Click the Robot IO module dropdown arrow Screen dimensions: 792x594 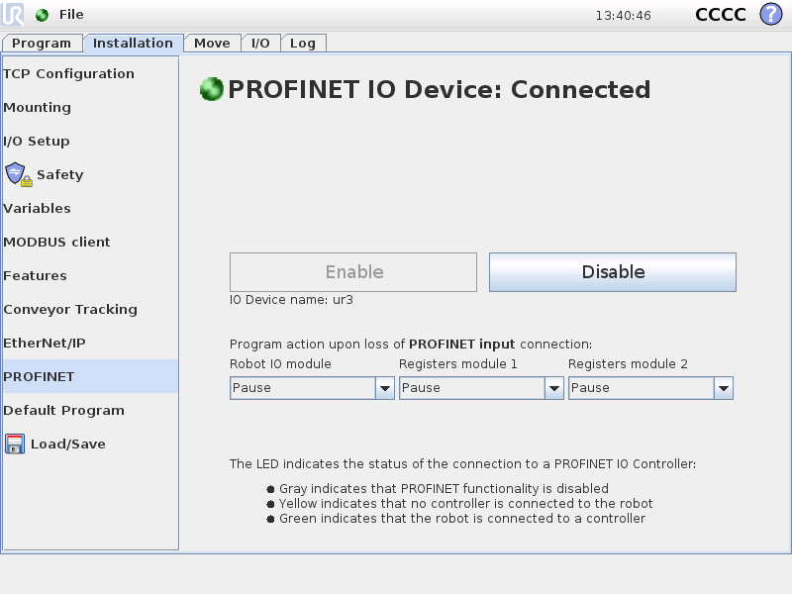pyautogui.click(x=385, y=388)
